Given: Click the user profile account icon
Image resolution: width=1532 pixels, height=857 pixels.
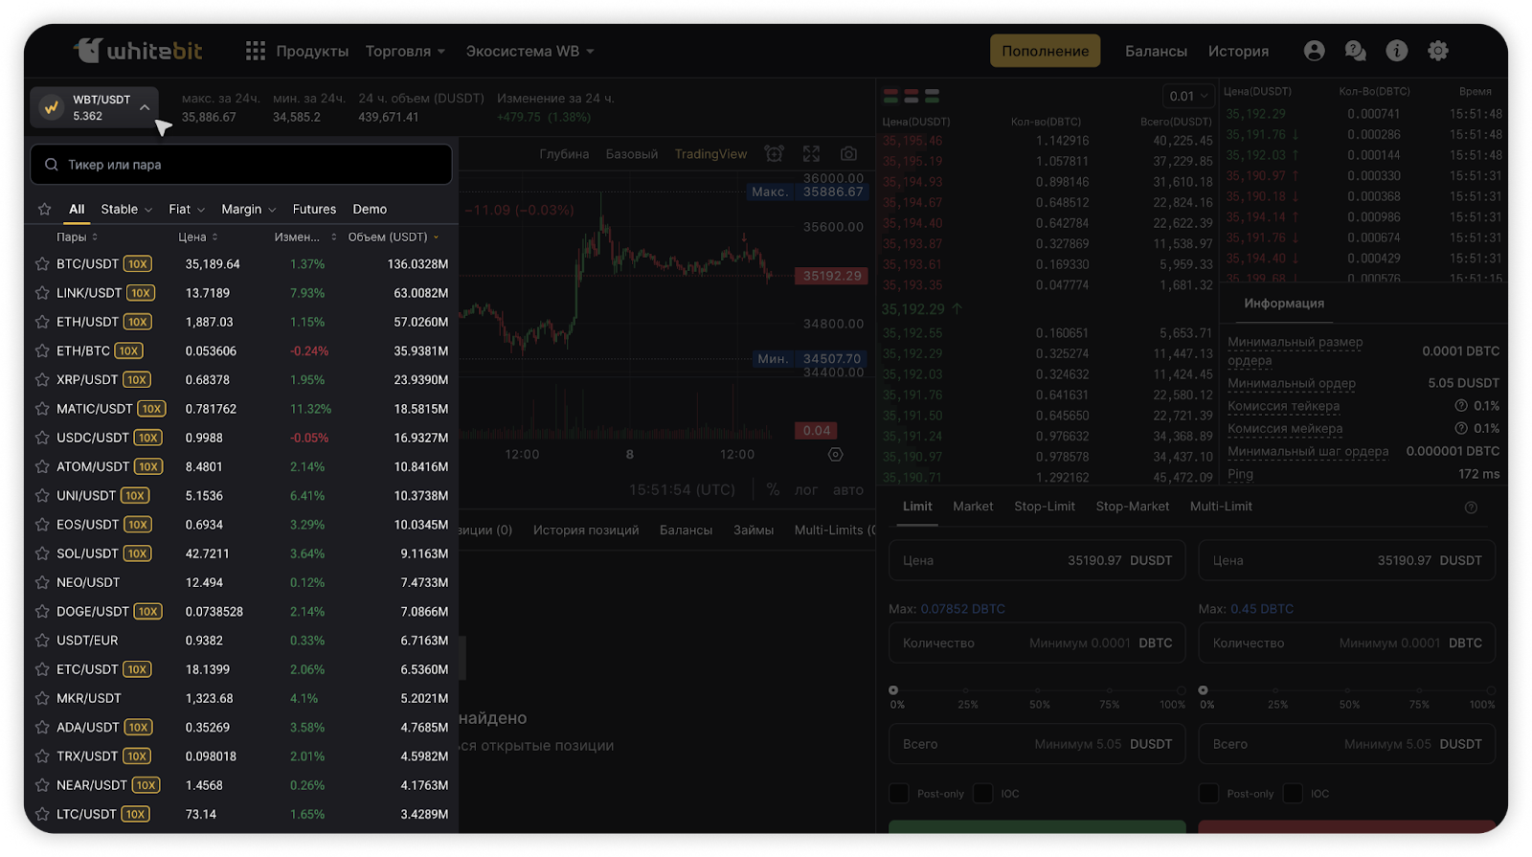Looking at the screenshot, I should click(1314, 51).
